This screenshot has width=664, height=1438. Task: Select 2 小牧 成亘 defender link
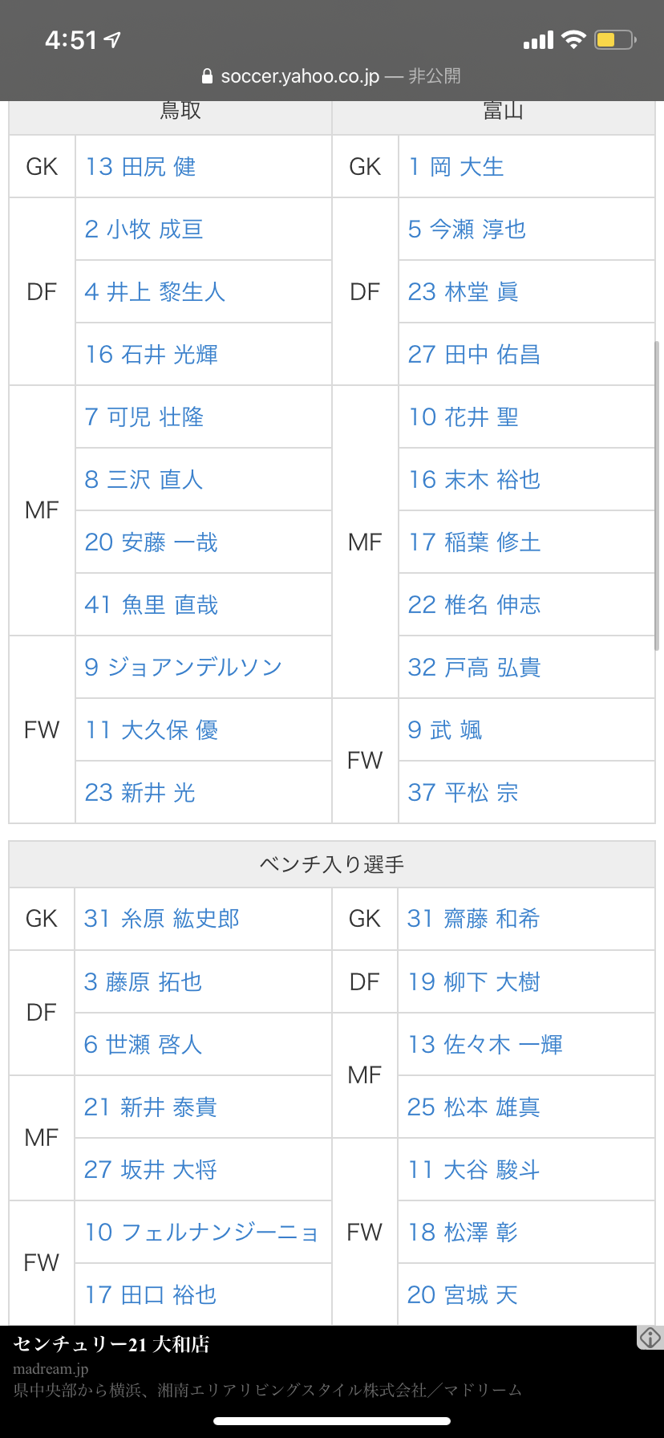(144, 230)
